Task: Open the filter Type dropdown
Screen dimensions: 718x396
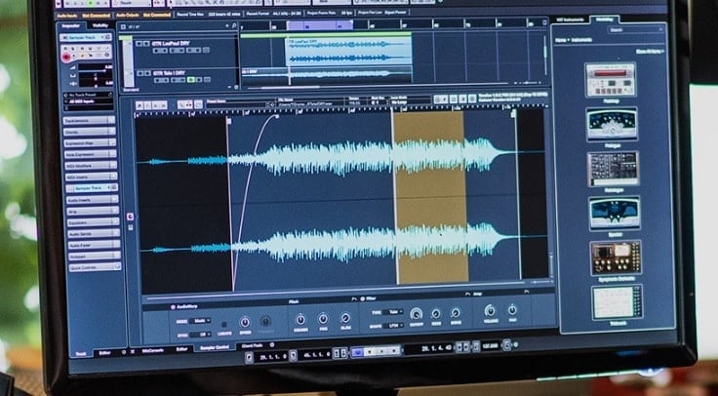Action: (393, 312)
